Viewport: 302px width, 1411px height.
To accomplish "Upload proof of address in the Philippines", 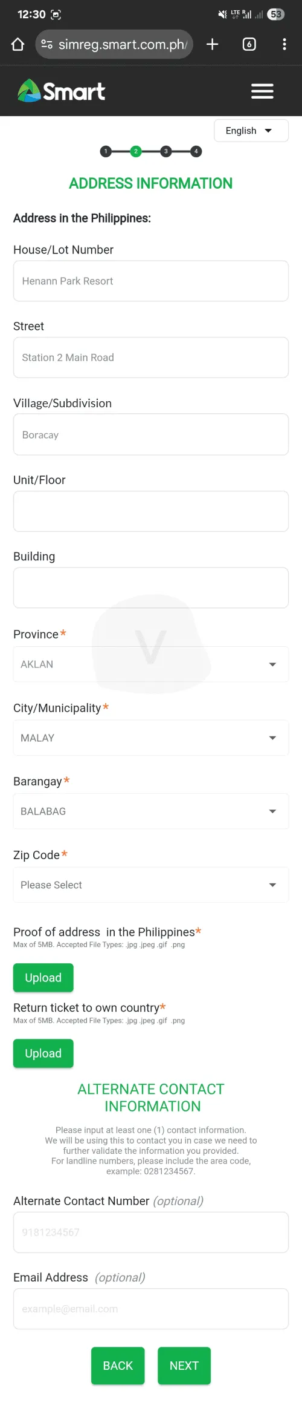I will (43, 978).
